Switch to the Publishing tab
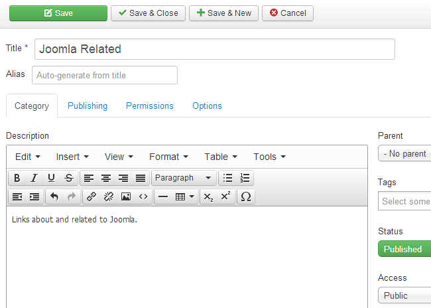 coord(88,106)
